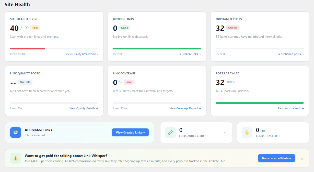This screenshot has height=172, width=314.
Task: Click the money bag icon in affiliate banner
Action: (16, 158)
